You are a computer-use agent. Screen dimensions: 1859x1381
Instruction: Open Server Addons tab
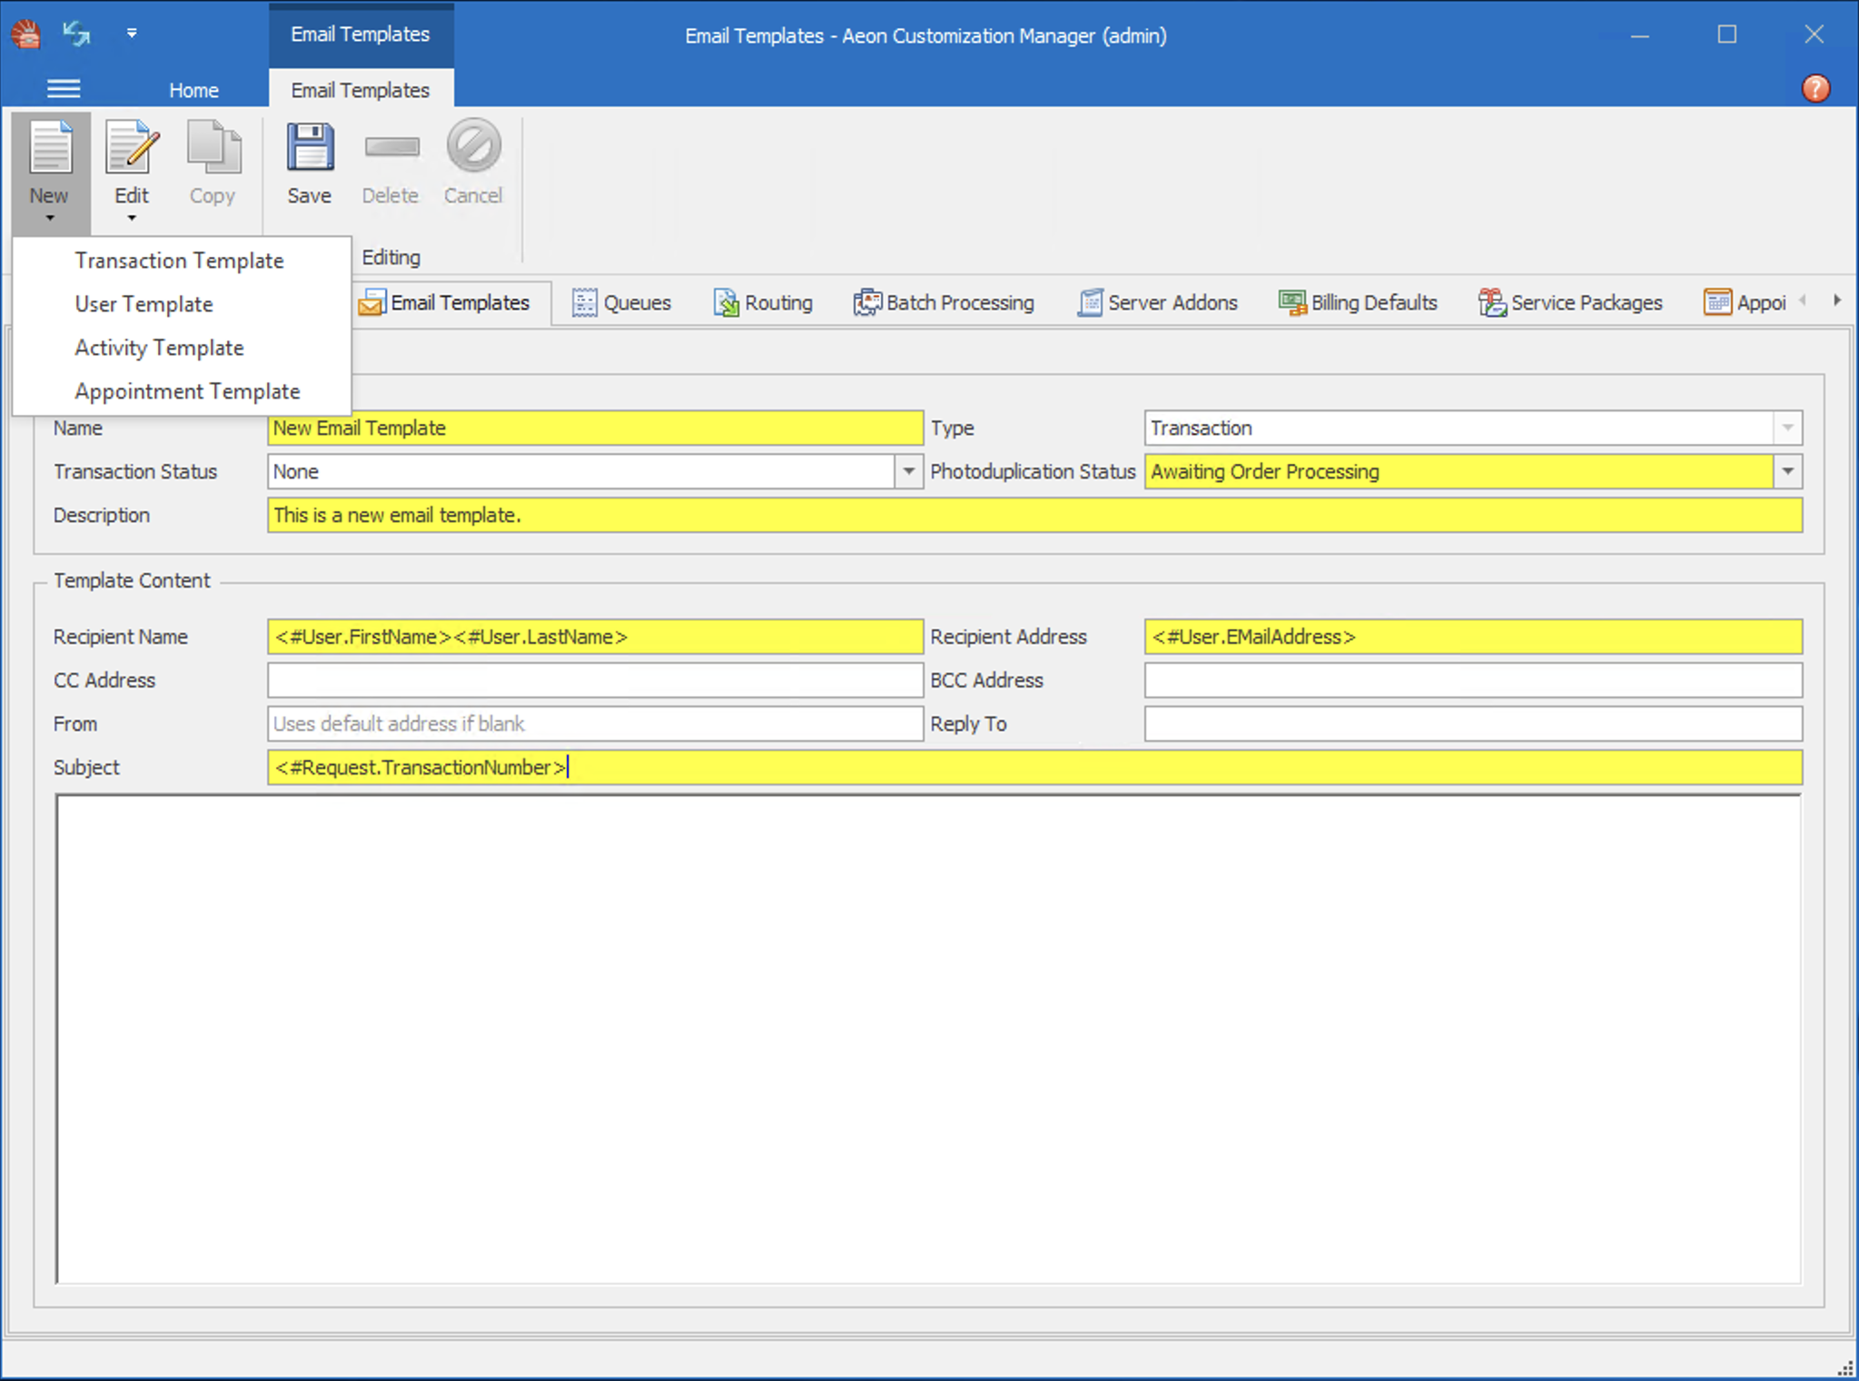[x=1158, y=302]
